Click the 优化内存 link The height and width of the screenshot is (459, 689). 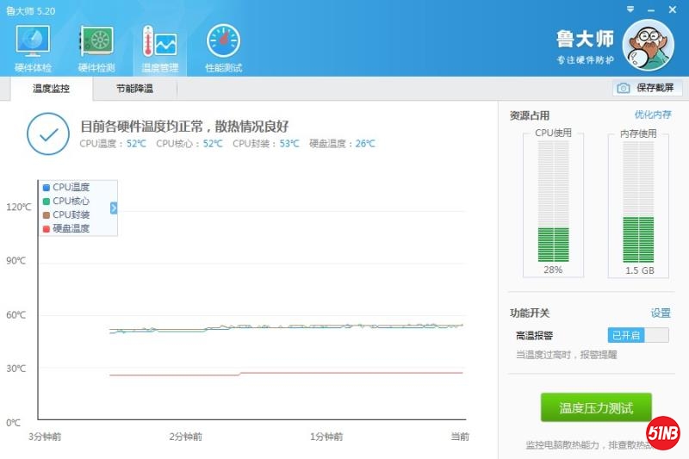point(652,115)
